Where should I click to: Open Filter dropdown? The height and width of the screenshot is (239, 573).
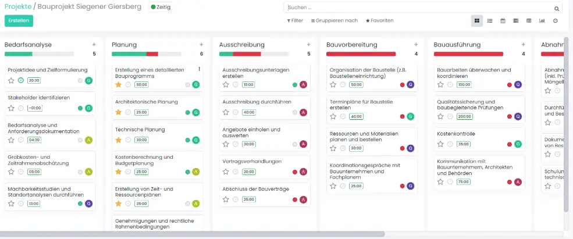pos(295,21)
